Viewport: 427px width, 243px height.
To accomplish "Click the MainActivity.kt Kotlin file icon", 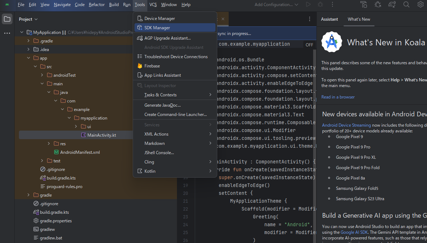I will pyautogui.click(x=83, y=135).
